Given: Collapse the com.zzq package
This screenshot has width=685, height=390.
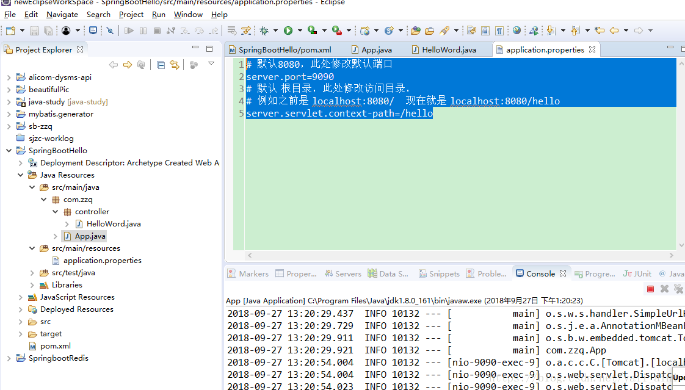Looking at the screenshot, I should coord(44,200).
